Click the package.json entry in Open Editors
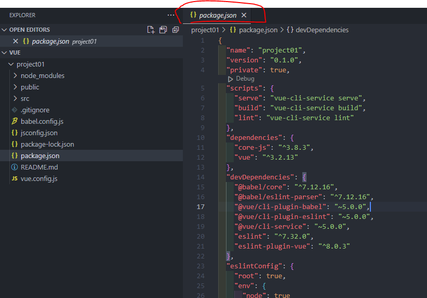The width and height of the screenshot is (427, 298). click(x=91, y=41)
